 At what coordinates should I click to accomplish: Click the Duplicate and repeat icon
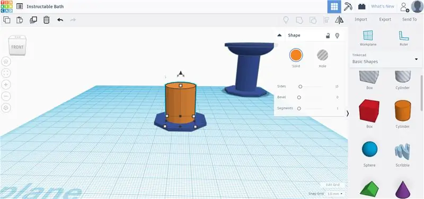click(x=33, y=20)
